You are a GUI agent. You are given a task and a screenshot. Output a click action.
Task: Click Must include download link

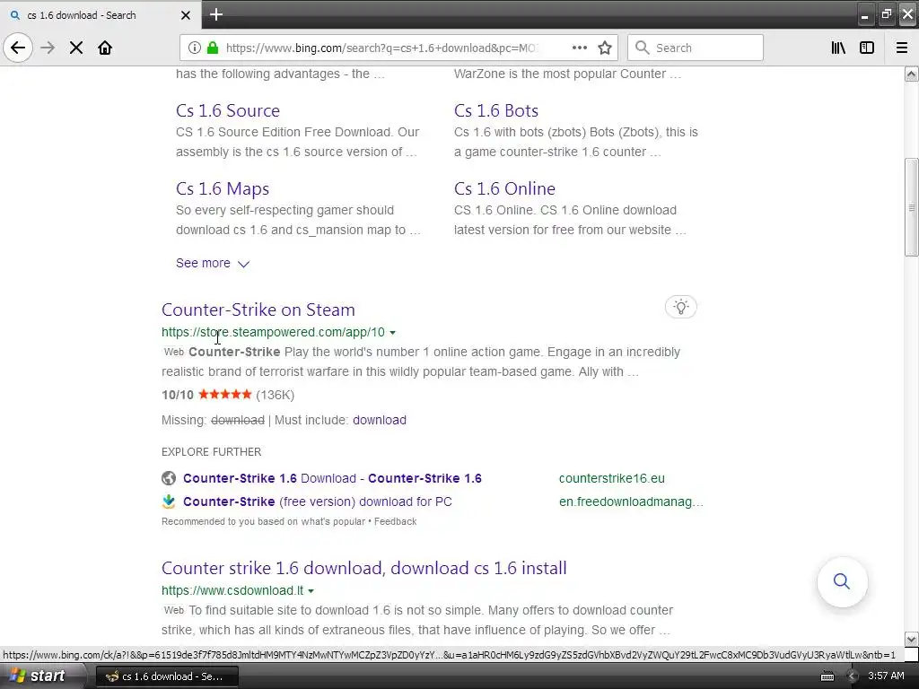pos(380,420)
